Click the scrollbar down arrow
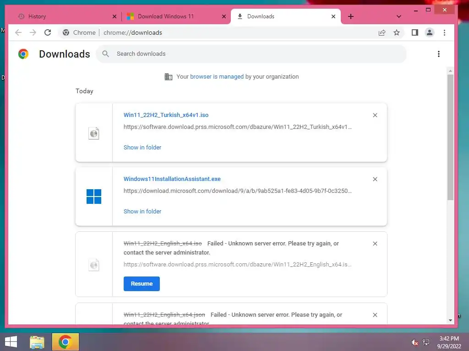The image size is (469, 351). click(450, 320)
